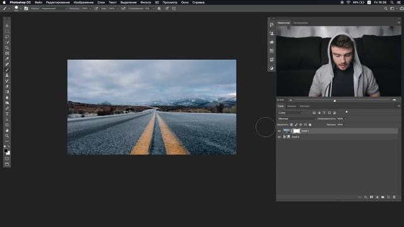The width and height of the screenshot is (404, 227).
Task: Toggle layer filtering switch on
Action: (347, 112)
